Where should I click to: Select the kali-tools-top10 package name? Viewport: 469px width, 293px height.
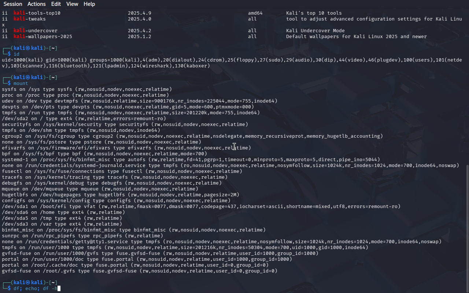(37, 13)
